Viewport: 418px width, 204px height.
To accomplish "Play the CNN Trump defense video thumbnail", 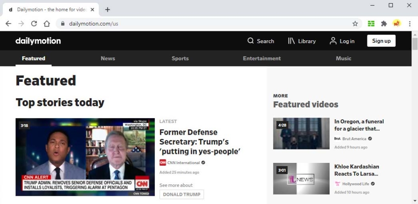I will click(x=85, y=157).
